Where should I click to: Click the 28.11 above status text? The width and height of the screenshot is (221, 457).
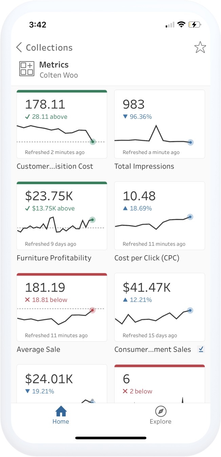(46, 117)
